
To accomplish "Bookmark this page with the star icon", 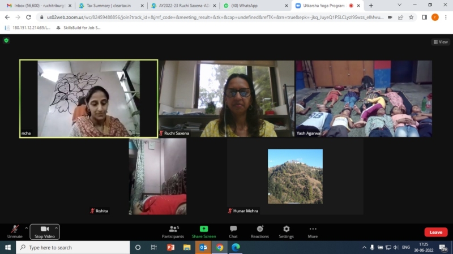I will tap(411, 17).
